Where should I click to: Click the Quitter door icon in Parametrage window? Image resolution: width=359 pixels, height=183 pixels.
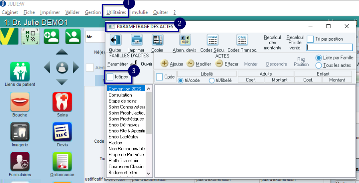115,40
